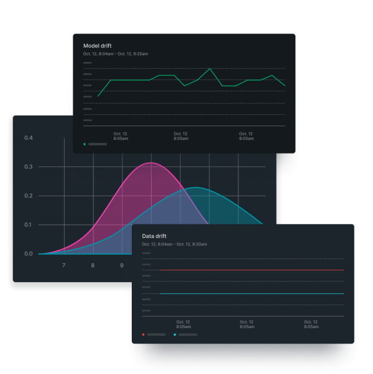Select the Model drift date range subtitle
The image size is (373, 374).
click(x=116, y=54)
